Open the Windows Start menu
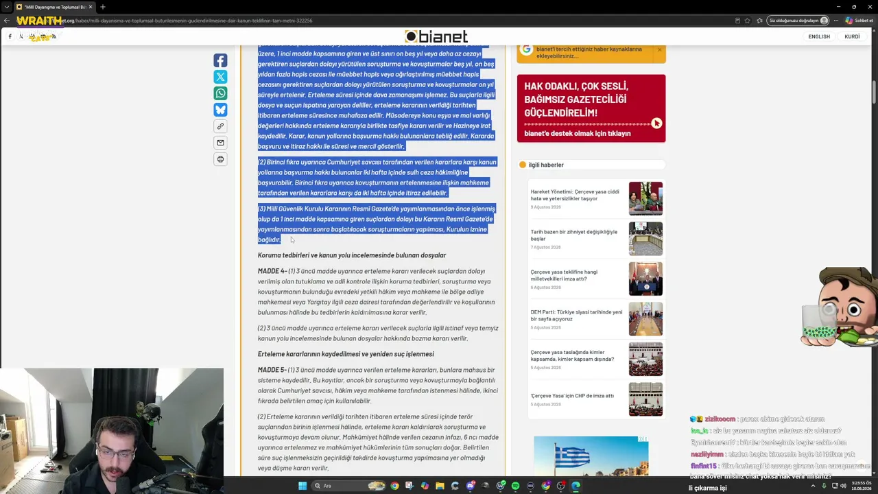 (x=302, y=486)
